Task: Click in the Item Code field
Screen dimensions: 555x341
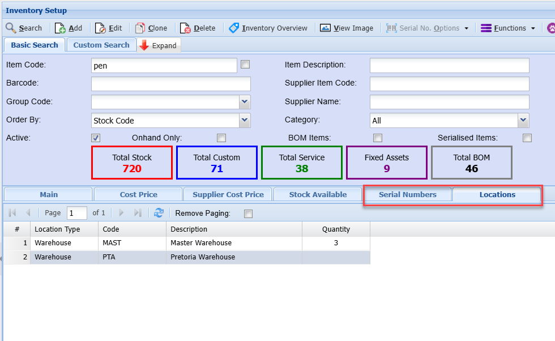Action: tap(164, 66)
